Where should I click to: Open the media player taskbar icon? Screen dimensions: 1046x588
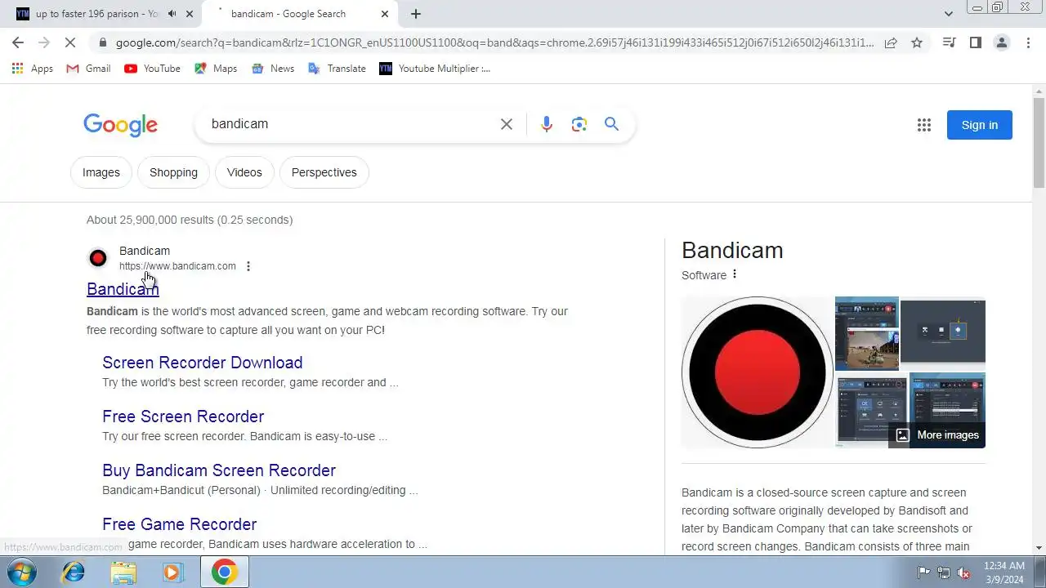(x=172, y=572)
